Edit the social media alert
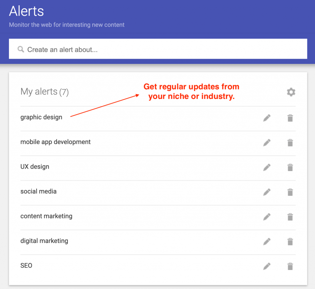315x289 pixels. pos(267,192)
